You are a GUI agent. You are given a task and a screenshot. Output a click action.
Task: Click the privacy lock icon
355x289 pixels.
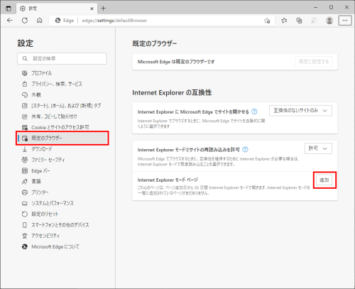click(x=25, y=84)
